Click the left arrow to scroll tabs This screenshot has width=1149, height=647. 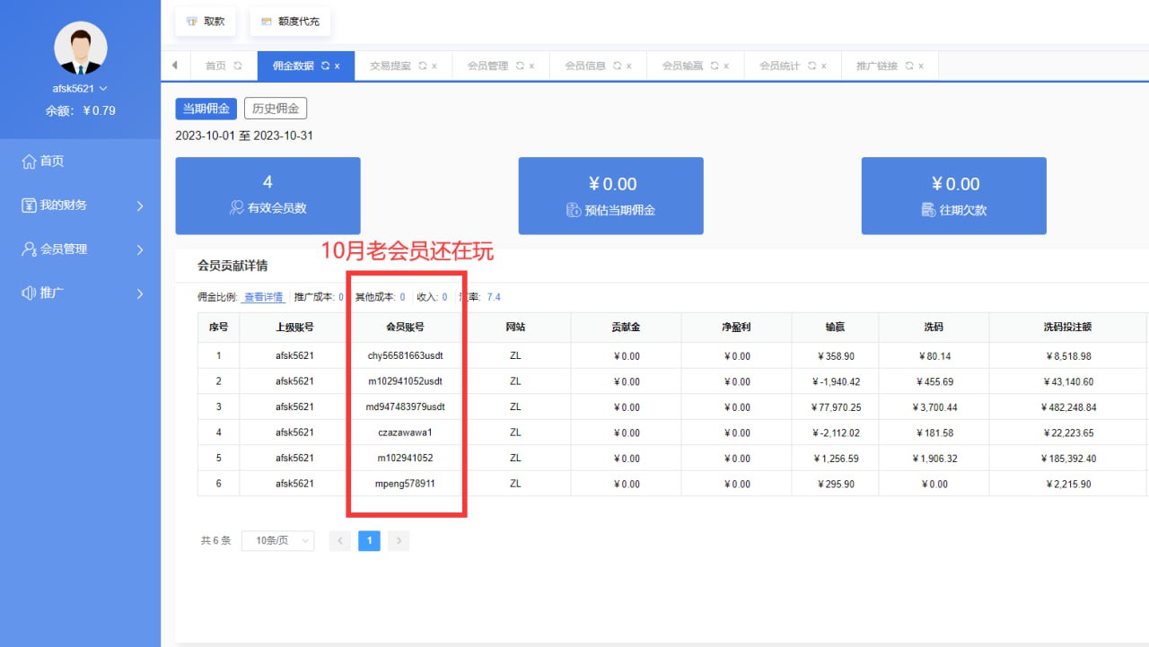click(174, 66)
